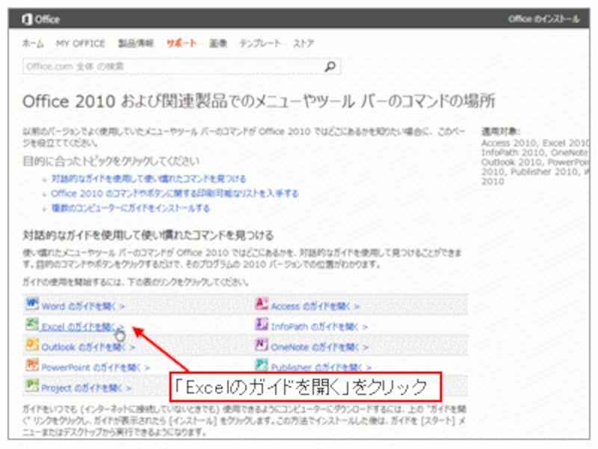This screenshot has width=598, height=449.
Task: Click the Publisher application icon
Action: [262, 365]
